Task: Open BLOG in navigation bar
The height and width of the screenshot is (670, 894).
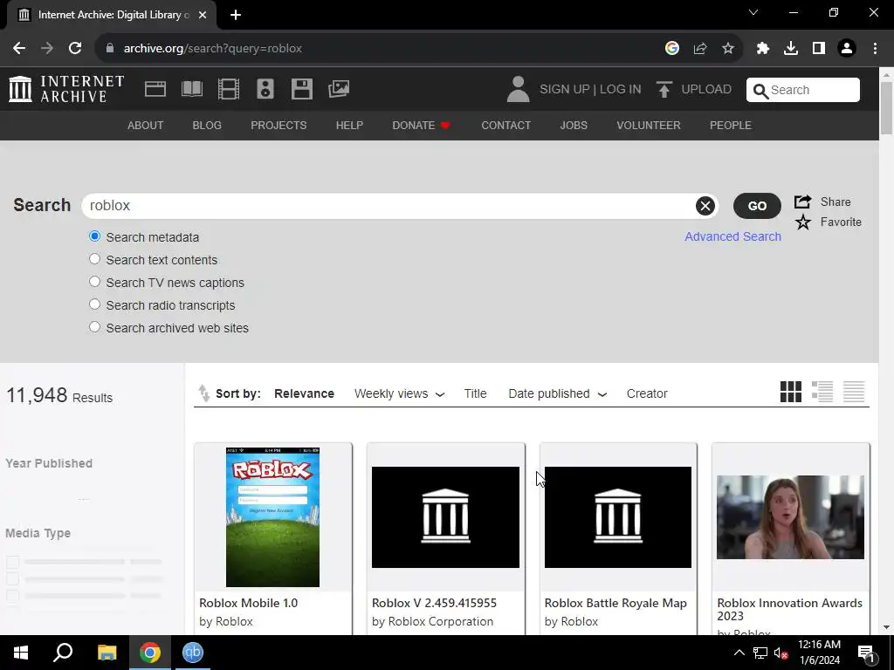Action: (207, 126)
